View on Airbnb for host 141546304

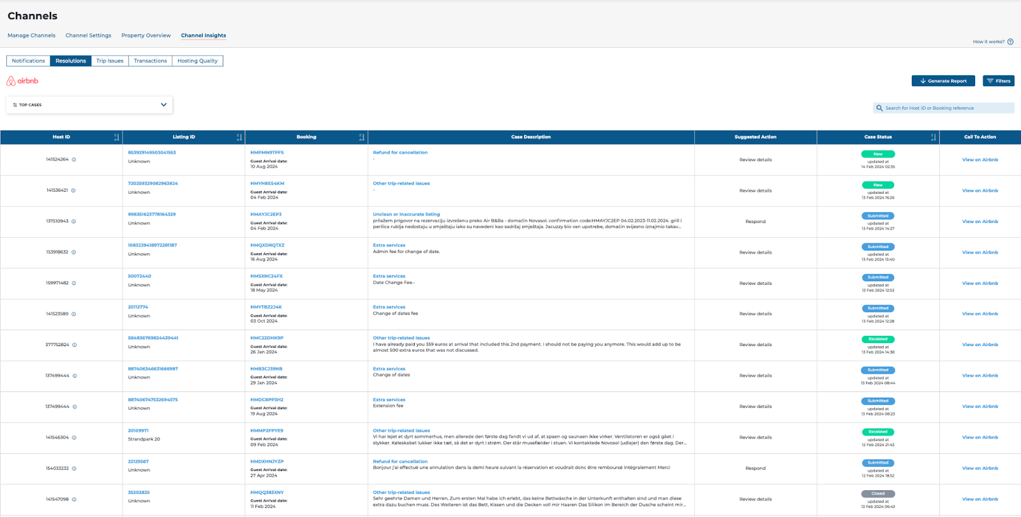coord(980,437)
